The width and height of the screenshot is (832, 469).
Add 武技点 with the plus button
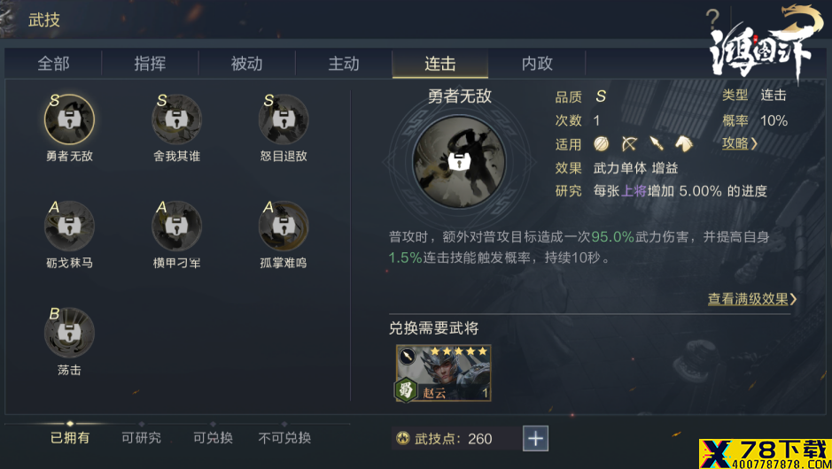click(x=535, y=438)
